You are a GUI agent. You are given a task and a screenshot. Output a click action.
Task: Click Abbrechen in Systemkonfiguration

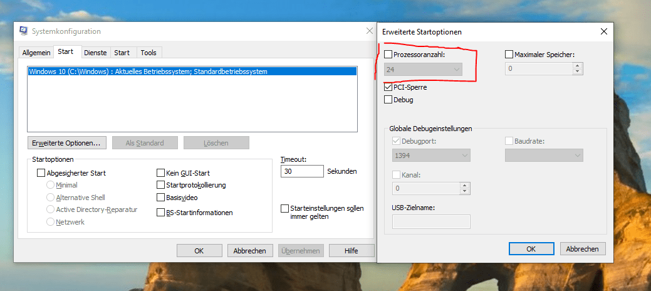(249, 251)
